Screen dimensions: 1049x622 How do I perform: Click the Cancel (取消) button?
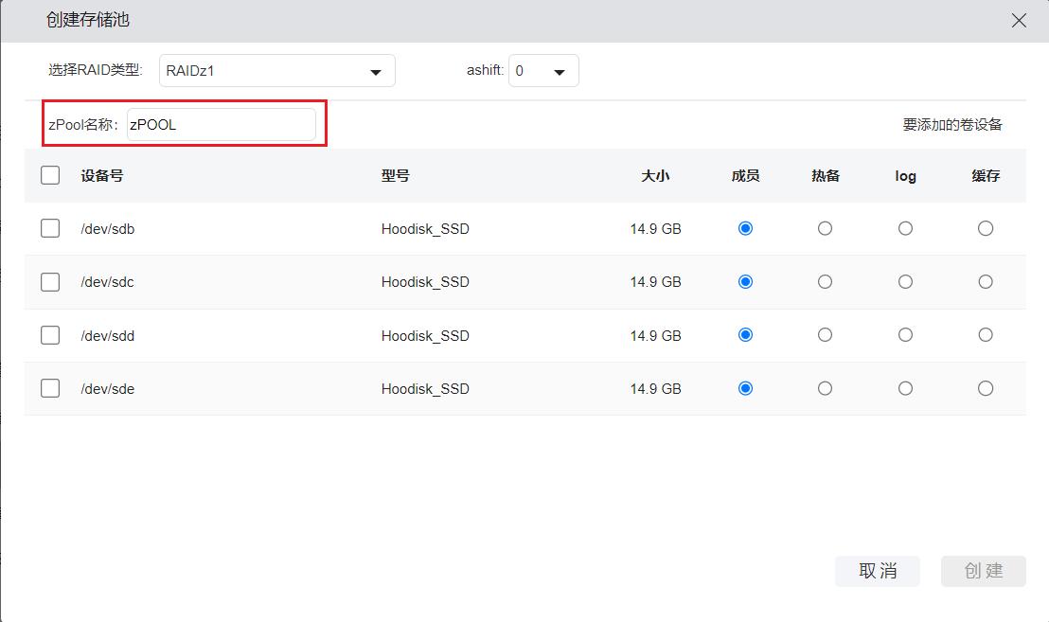[877, 571]
